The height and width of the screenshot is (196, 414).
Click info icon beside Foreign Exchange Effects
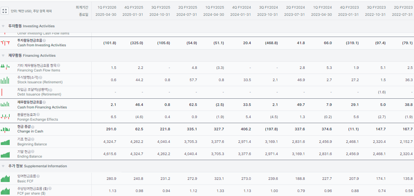[x=37, y=115]
